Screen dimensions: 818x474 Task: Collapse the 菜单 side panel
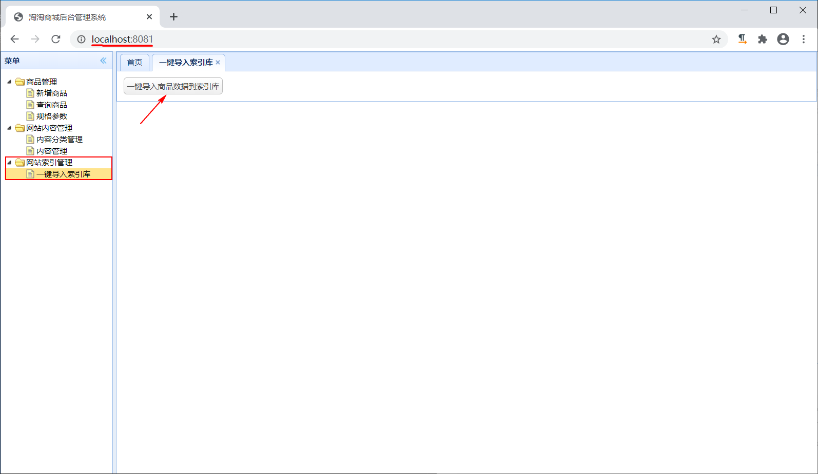[103, 61]
